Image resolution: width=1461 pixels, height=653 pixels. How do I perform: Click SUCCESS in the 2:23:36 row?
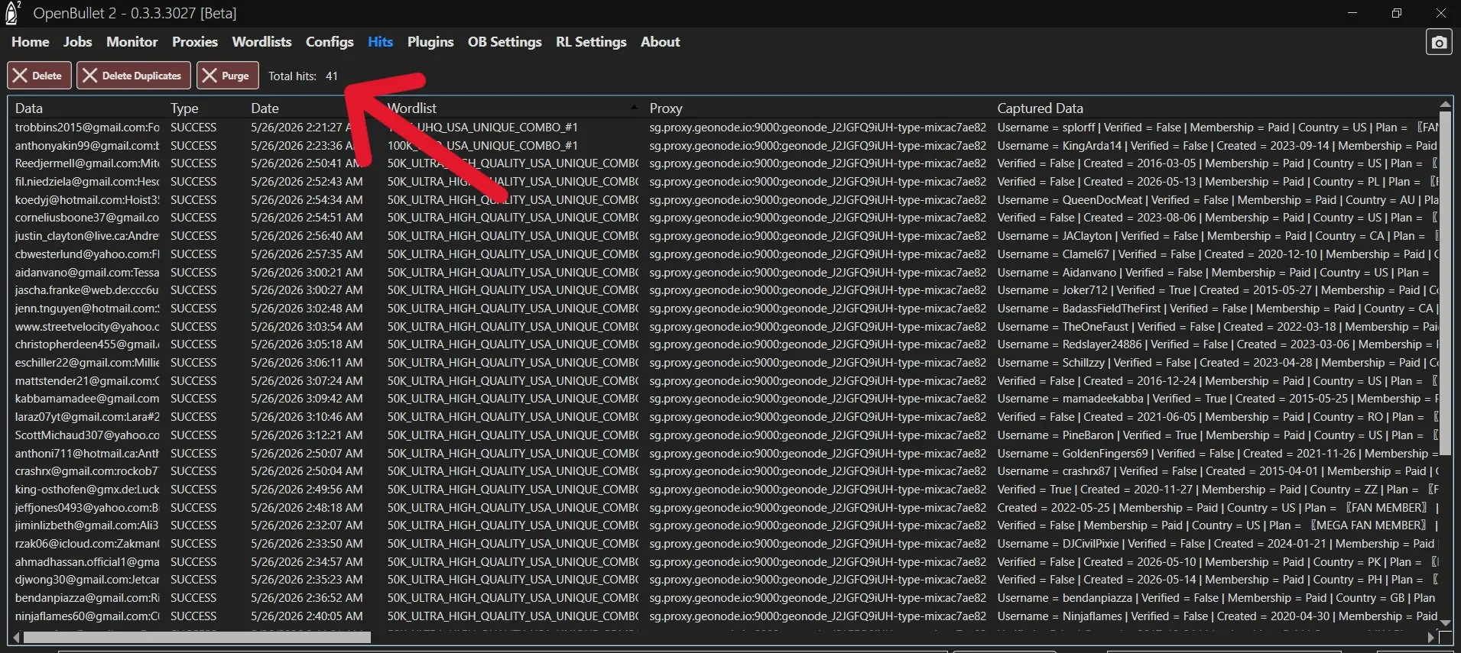[193, 146]
